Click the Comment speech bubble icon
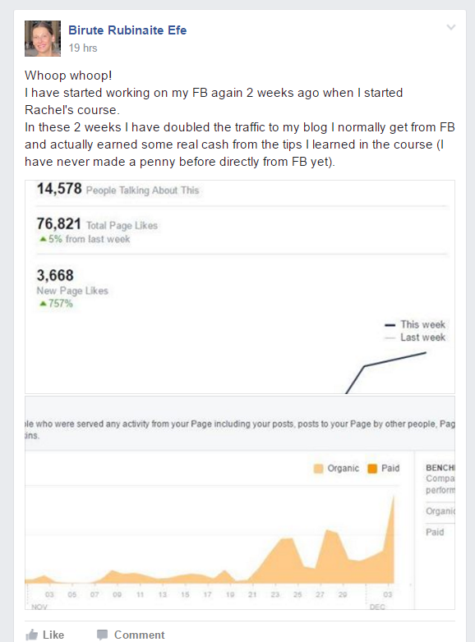Viewport: 475px width, 642px height. point(102,635)
